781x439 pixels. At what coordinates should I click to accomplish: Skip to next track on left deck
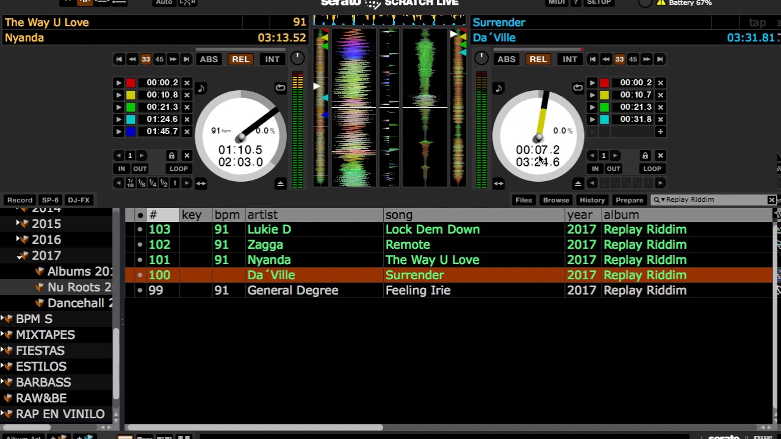186,59
